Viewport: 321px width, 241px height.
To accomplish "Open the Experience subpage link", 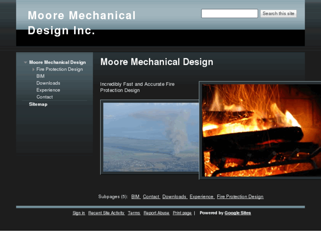I will [x=202, y=196].
